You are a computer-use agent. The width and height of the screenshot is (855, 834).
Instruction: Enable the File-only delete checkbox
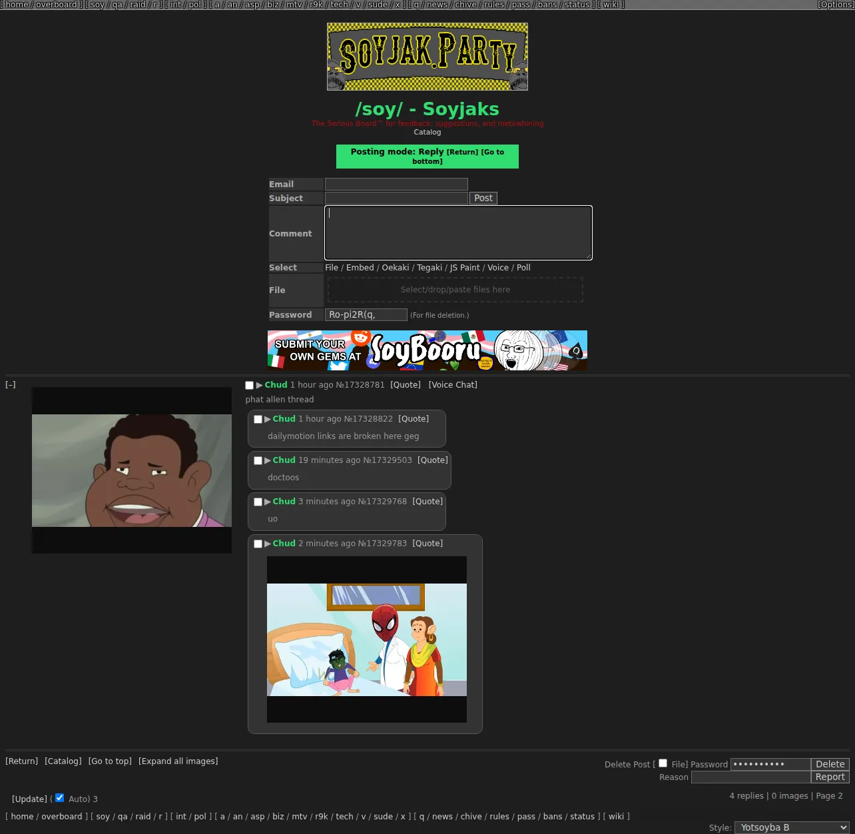pyautogui.click(x=663, y=763)
